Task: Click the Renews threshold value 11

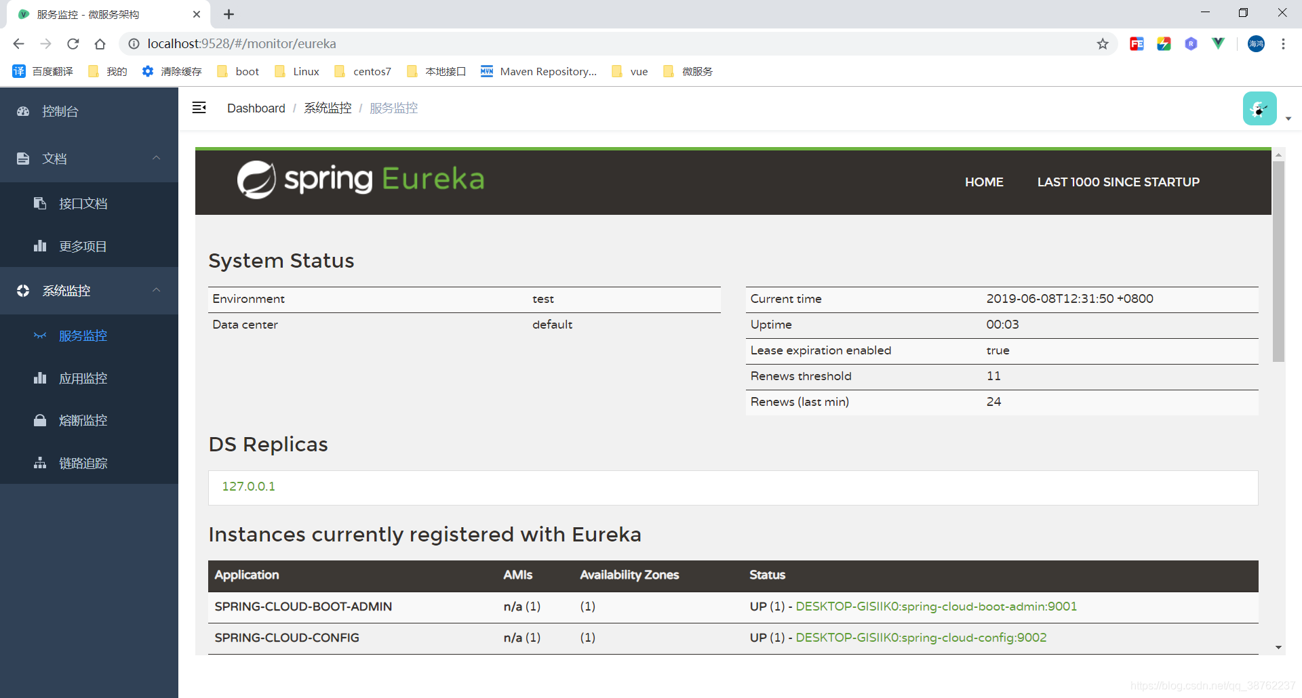Action: coord(993,376)
